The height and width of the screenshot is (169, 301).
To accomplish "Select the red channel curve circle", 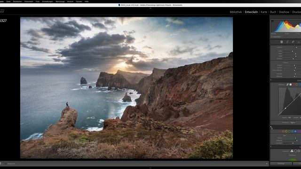I will click(x=293, y=84).
